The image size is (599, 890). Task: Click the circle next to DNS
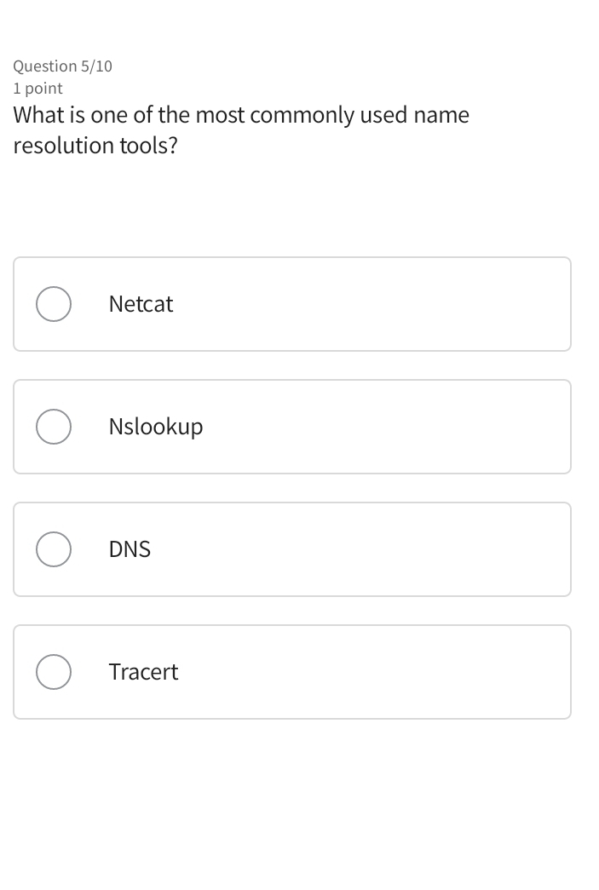(x=53, y=548)
